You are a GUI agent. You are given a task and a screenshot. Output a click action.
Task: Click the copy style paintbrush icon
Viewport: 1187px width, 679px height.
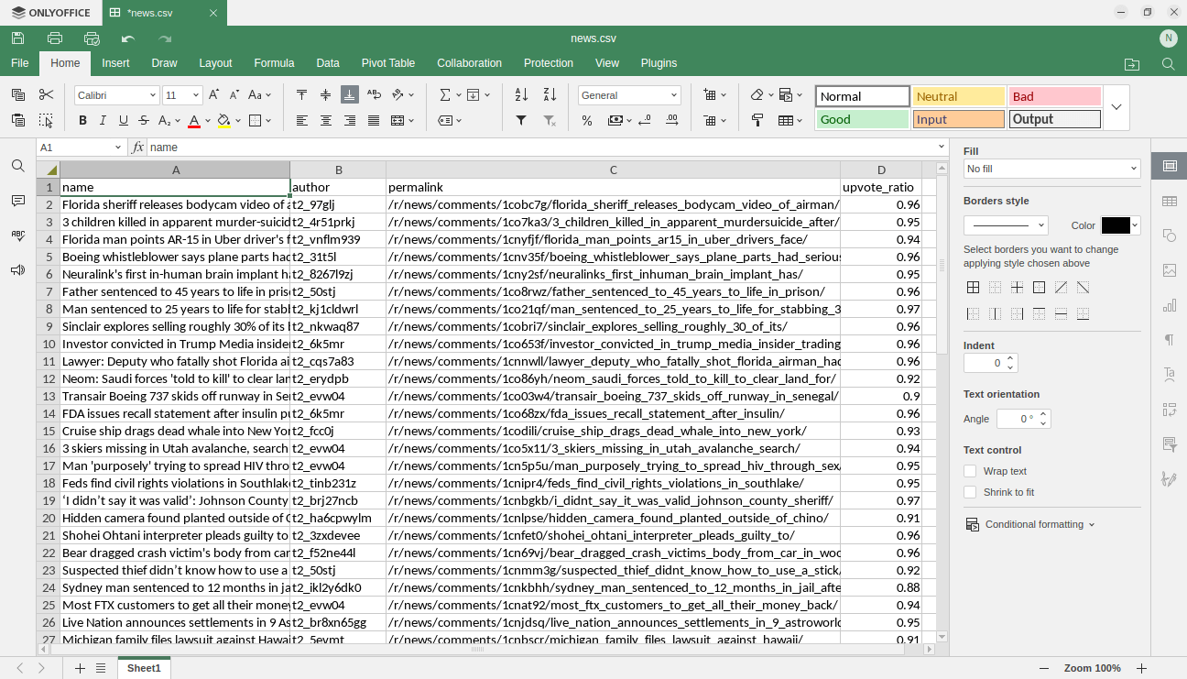(x=757, y=120)
